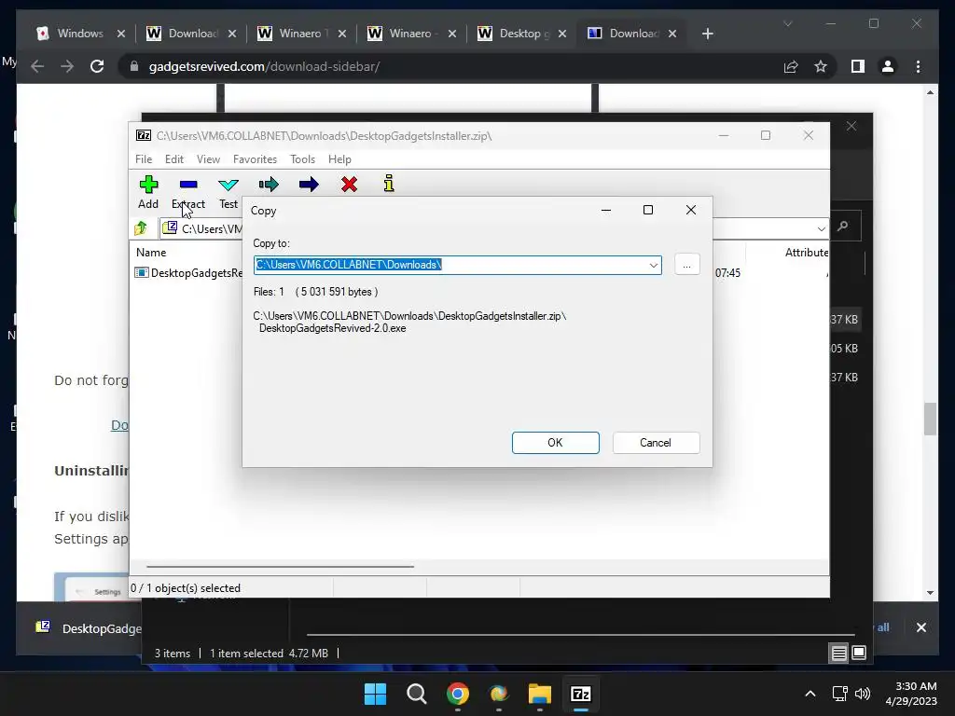Click the web page vertical scrollbar
This screenshot has height=716, width=955.
pos(930,419)
